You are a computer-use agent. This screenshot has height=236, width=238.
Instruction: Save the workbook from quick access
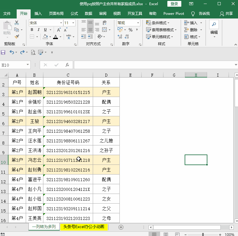[x=3, y=52]
